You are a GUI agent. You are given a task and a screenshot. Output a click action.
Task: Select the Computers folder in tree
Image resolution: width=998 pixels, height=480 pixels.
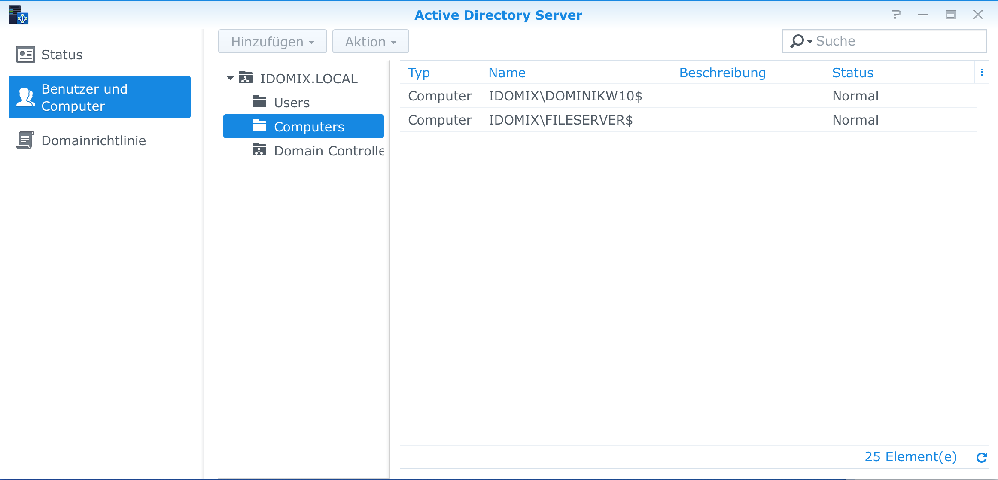pyautogui.click(x=303, y=126)
